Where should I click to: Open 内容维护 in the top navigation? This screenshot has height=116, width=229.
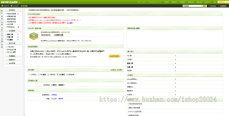tap(182, 2)
